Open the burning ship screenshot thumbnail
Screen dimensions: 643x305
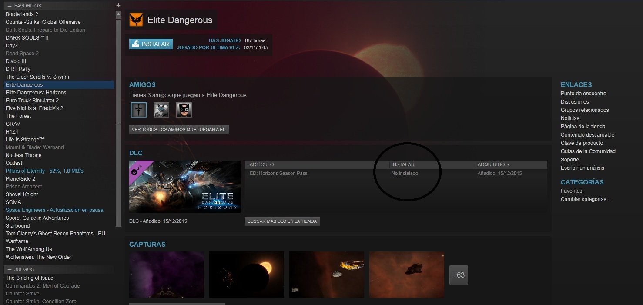tap(327, 275)
